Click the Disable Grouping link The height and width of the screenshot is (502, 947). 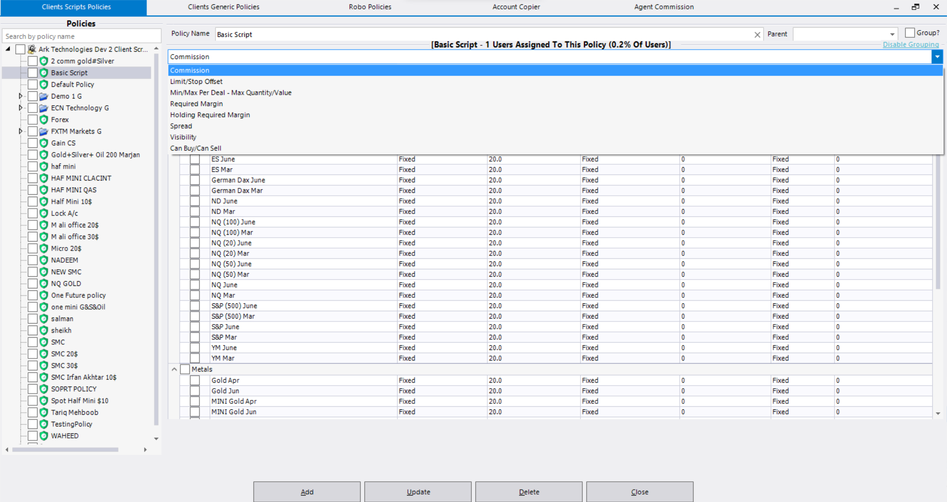point(911,44)
